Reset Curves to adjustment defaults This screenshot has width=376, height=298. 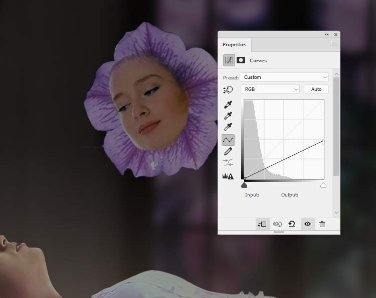tap(292, 224)
